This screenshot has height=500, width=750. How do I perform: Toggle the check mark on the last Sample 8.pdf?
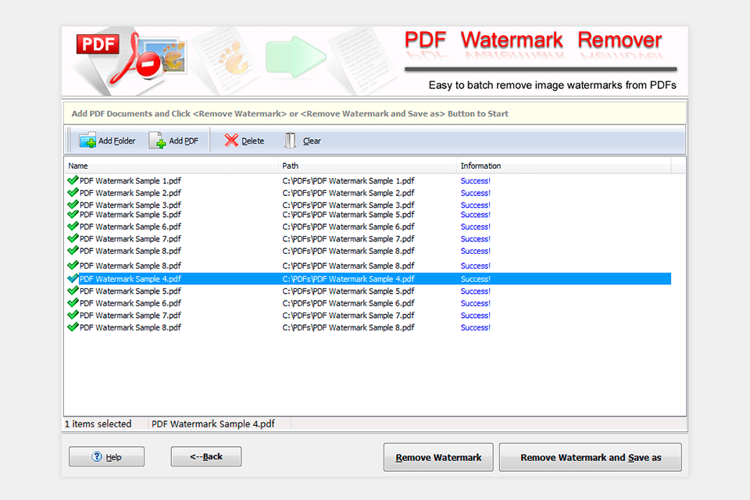click(72, 327)
